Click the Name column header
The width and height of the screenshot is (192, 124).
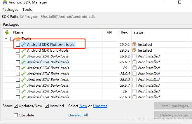point(18,32)
